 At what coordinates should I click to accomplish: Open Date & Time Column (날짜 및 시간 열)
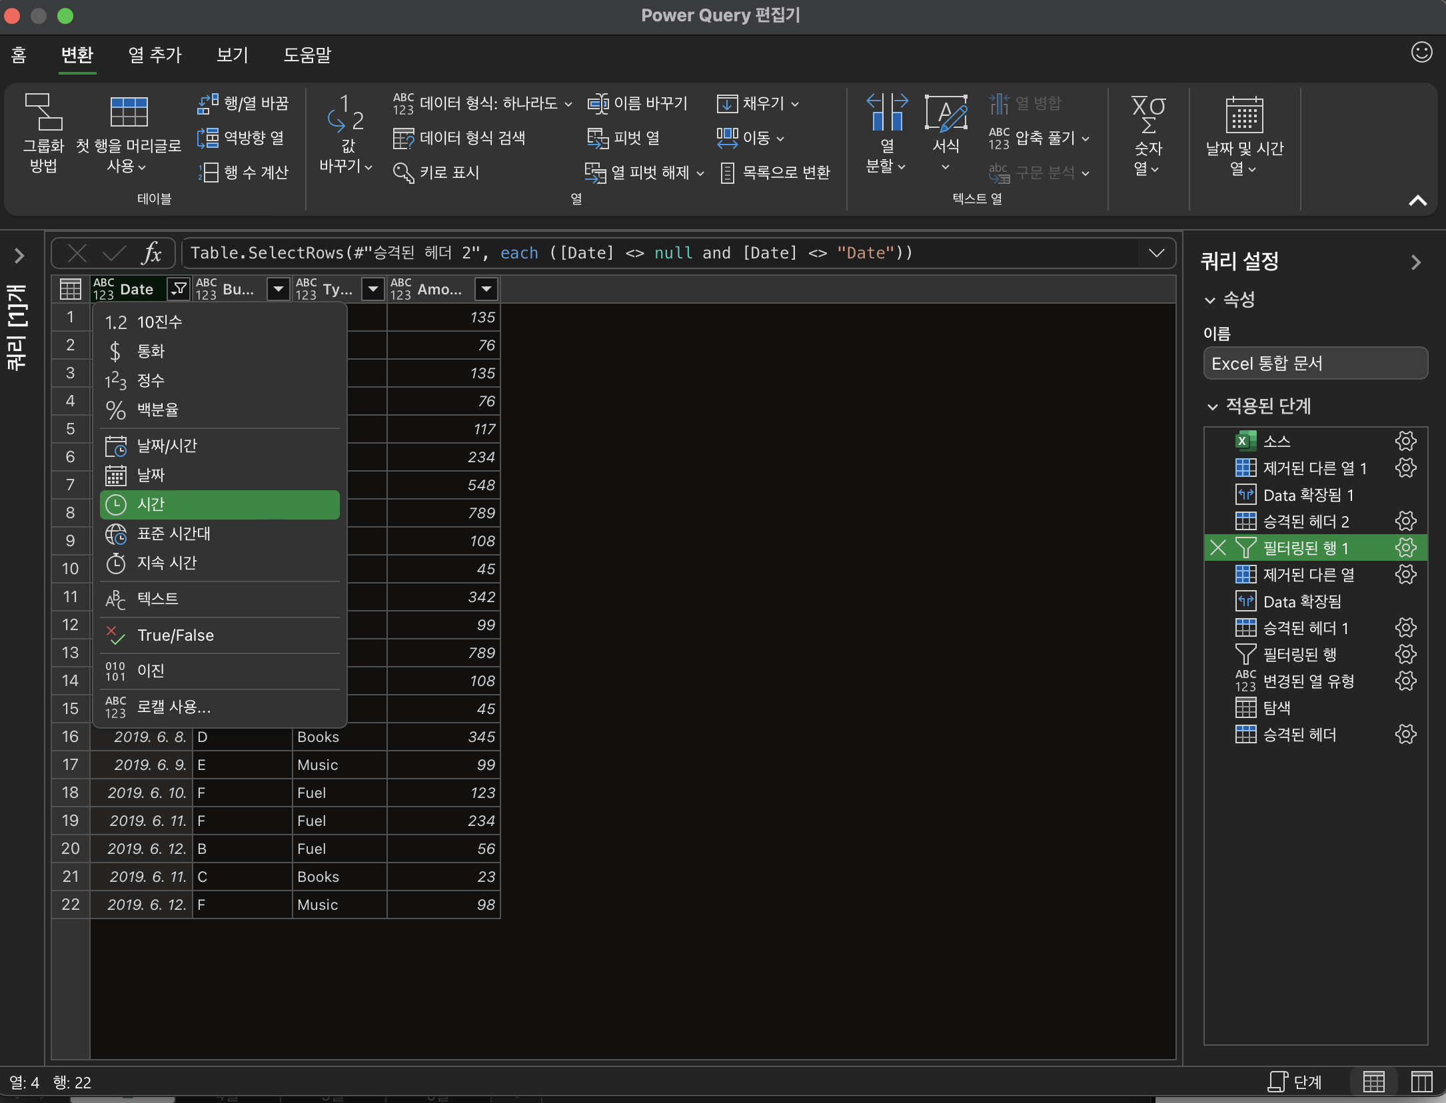[x=1244, y=135]
